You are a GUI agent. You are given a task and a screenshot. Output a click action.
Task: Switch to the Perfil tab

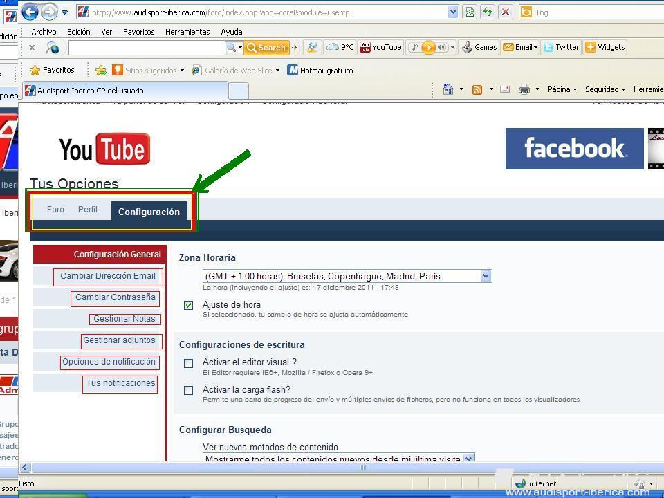click(88, 209)
